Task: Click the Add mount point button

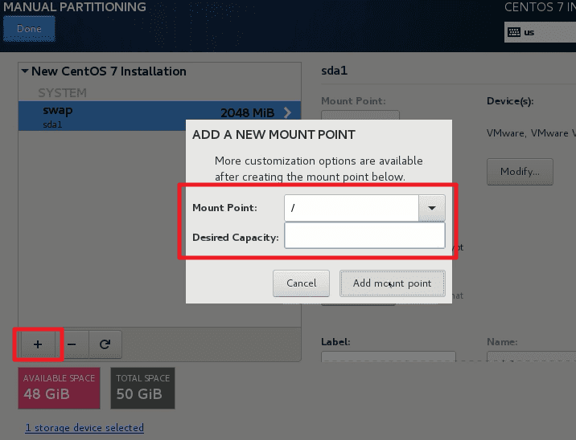Action: [x=393, y=283]
